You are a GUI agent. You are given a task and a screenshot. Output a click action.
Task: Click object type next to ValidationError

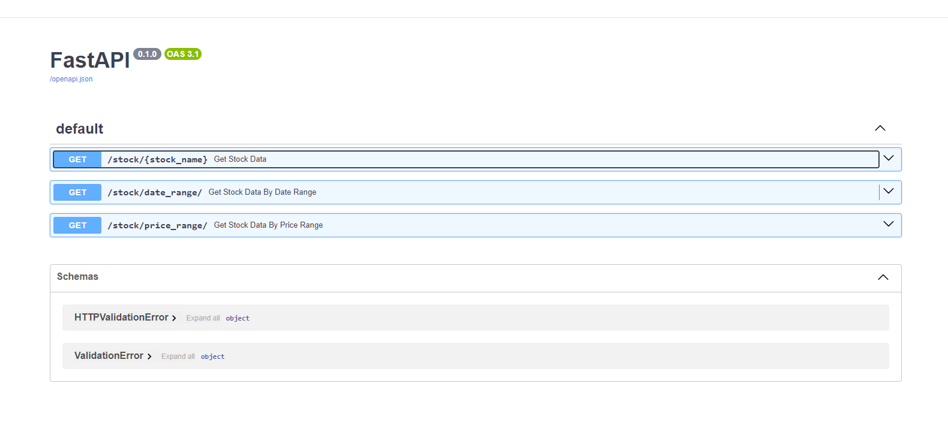click(x=212, y=357)
